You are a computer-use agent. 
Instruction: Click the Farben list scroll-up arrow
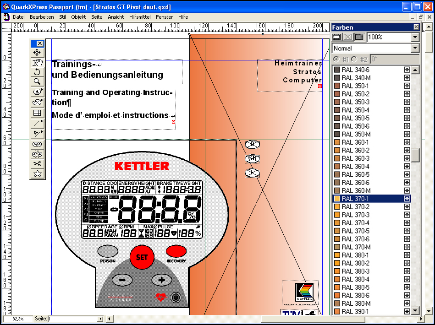pos(415,70)
